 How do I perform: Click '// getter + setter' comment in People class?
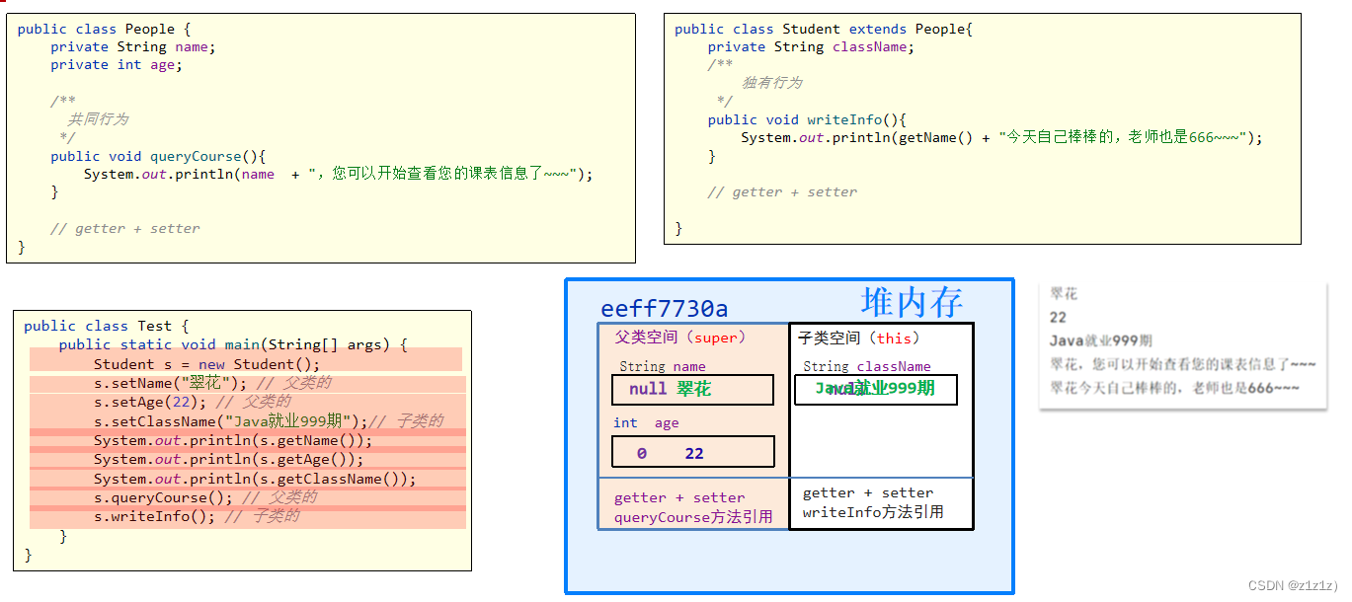click(125, 228)
